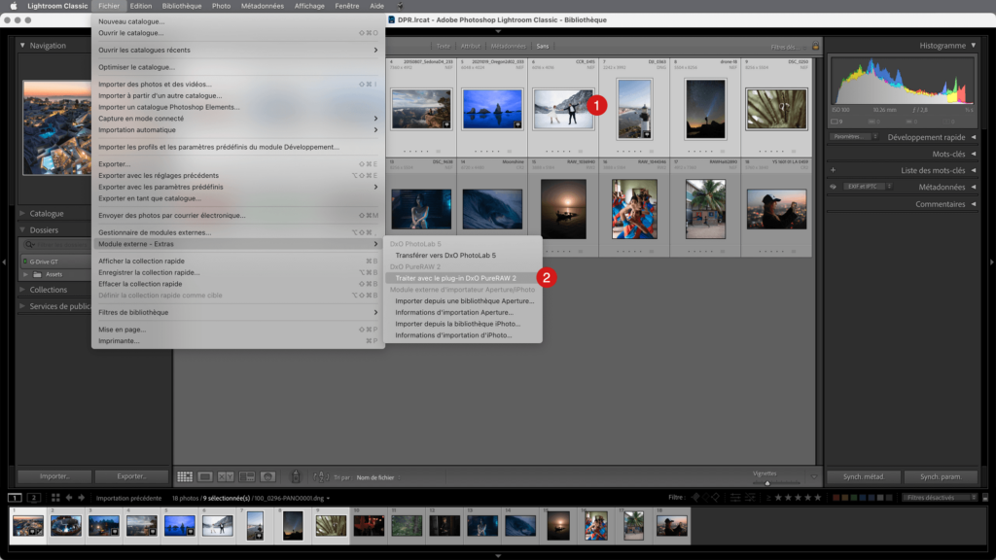Adjust the Vignettes thumbnail size slider

pos(766,483)
